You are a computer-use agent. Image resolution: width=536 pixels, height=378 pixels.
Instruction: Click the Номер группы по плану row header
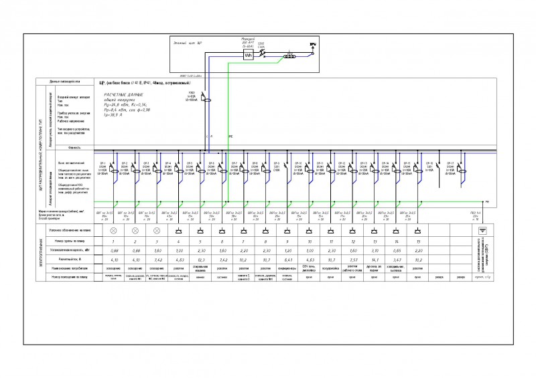tap(70, 241)
